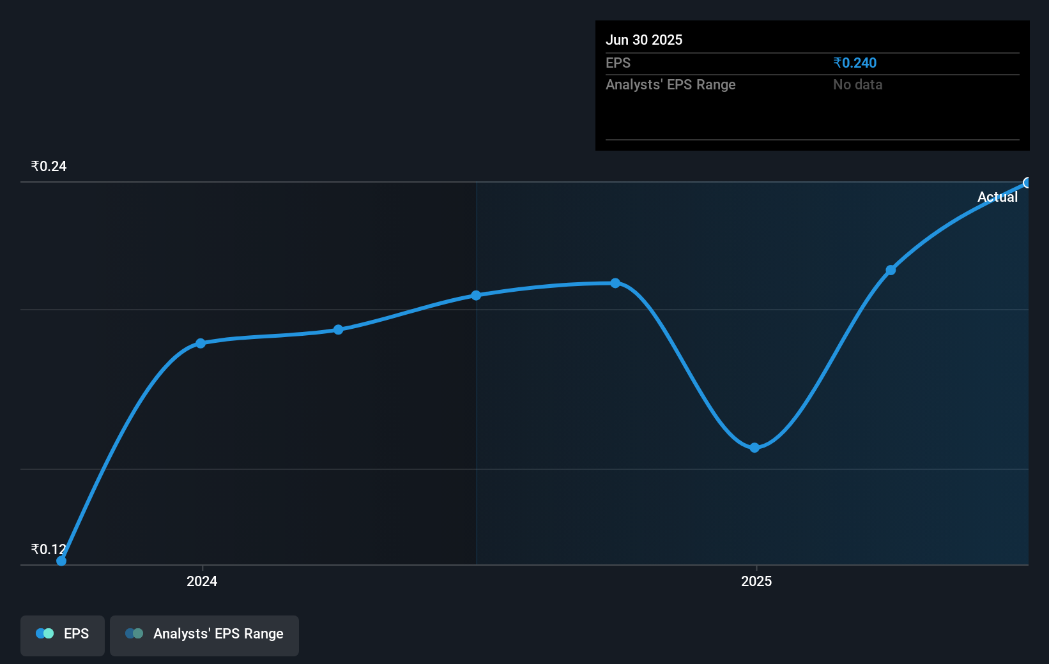Toggle the Analysts' EPS Range legend series
Viewport: 1049px width, 664px height.
[x=204, y=635]
